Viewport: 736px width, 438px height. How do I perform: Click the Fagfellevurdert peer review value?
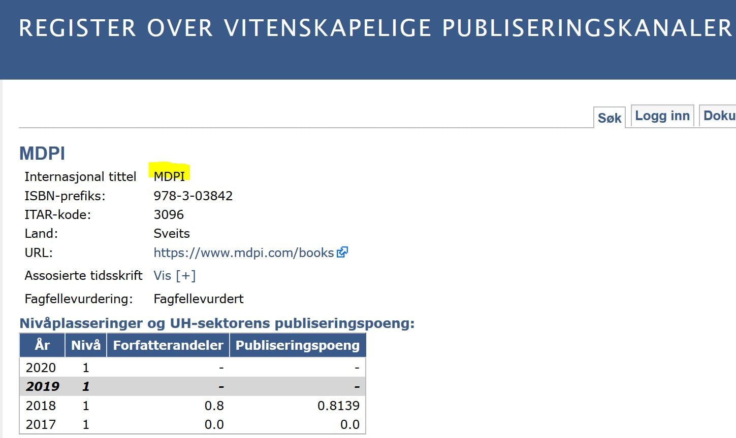coord(198,299)
